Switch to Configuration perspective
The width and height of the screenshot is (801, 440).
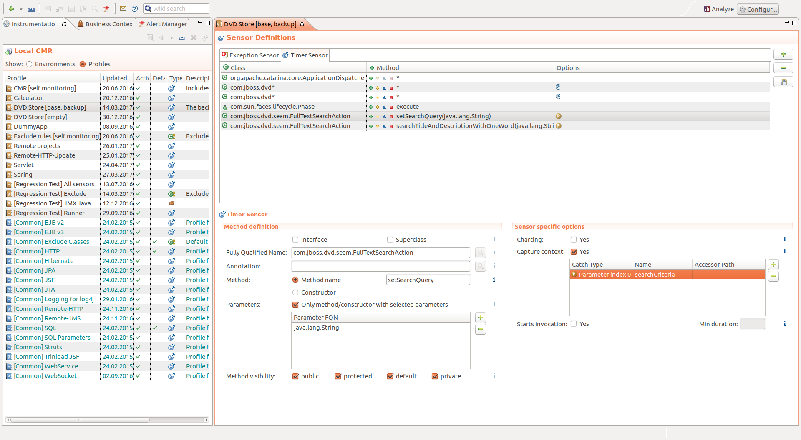coord(758,9)
